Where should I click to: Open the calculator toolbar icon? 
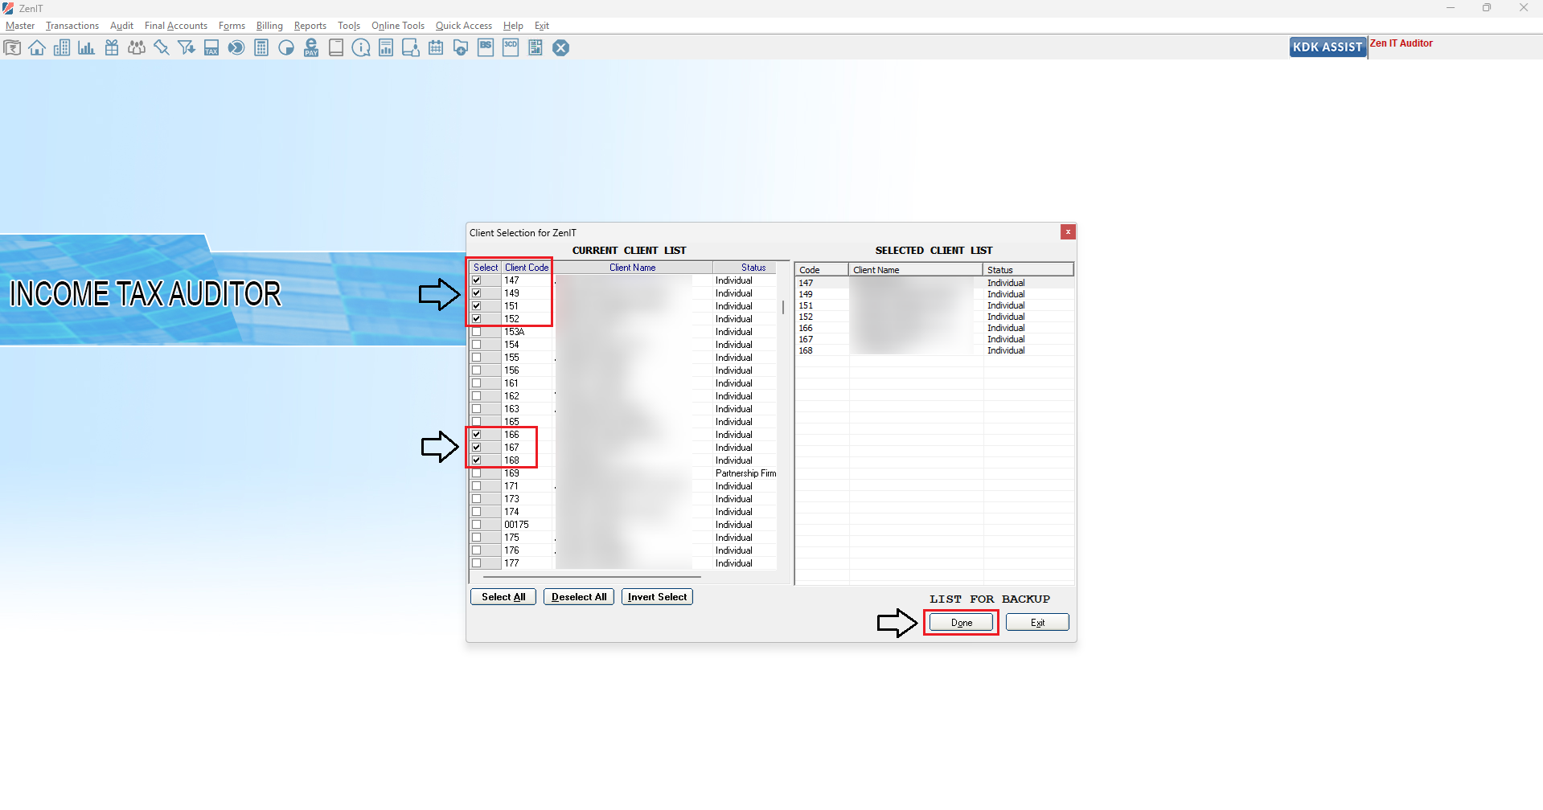pos(261,48)
